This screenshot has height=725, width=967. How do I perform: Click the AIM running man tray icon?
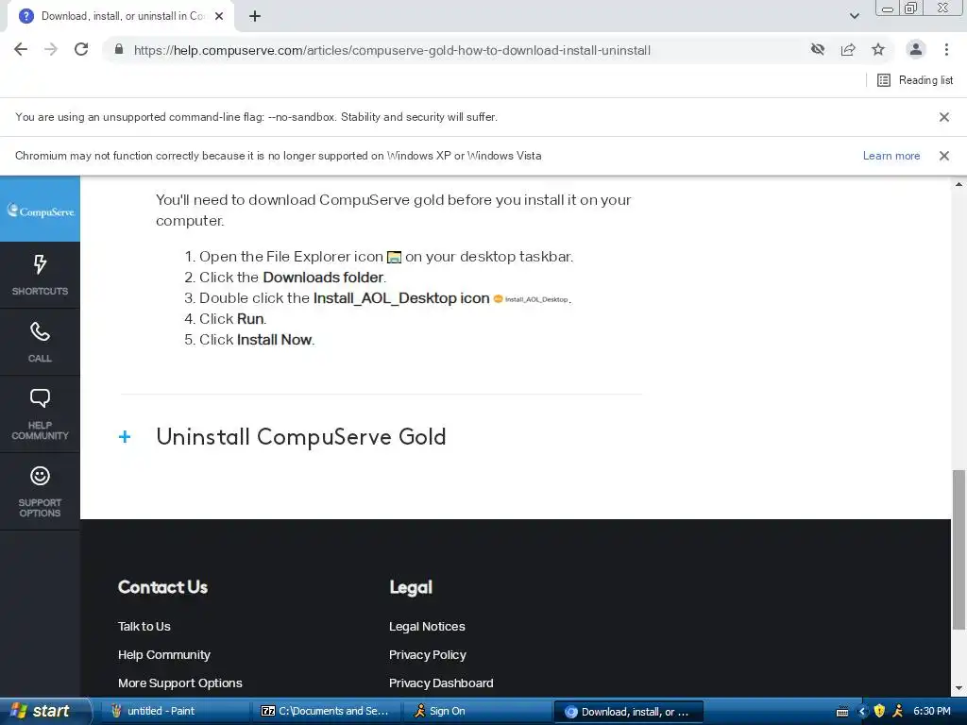(898, 711)
